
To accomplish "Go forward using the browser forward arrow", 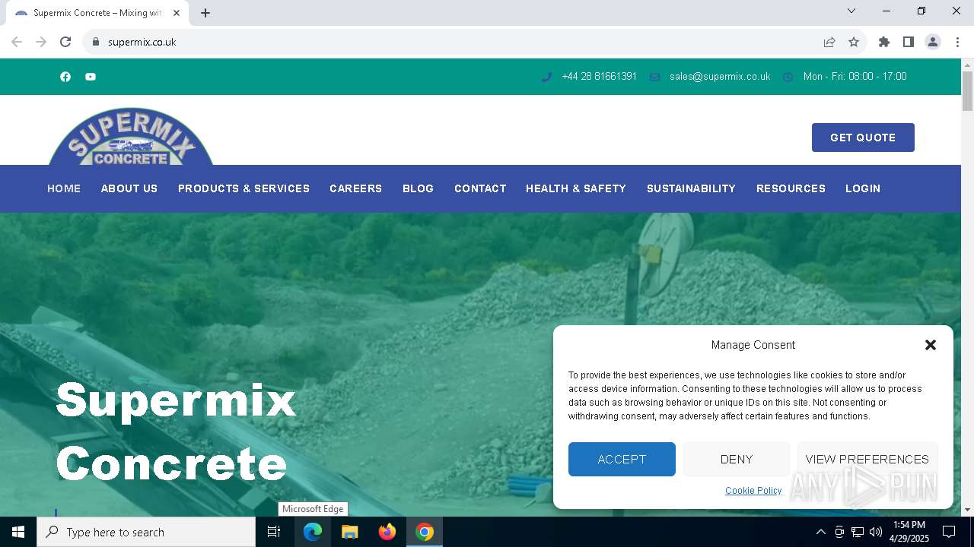I will pyautogui.click(x=41, y=42).
